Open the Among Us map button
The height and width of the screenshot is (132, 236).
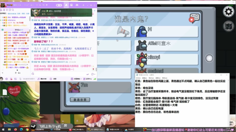click(228, 26)
